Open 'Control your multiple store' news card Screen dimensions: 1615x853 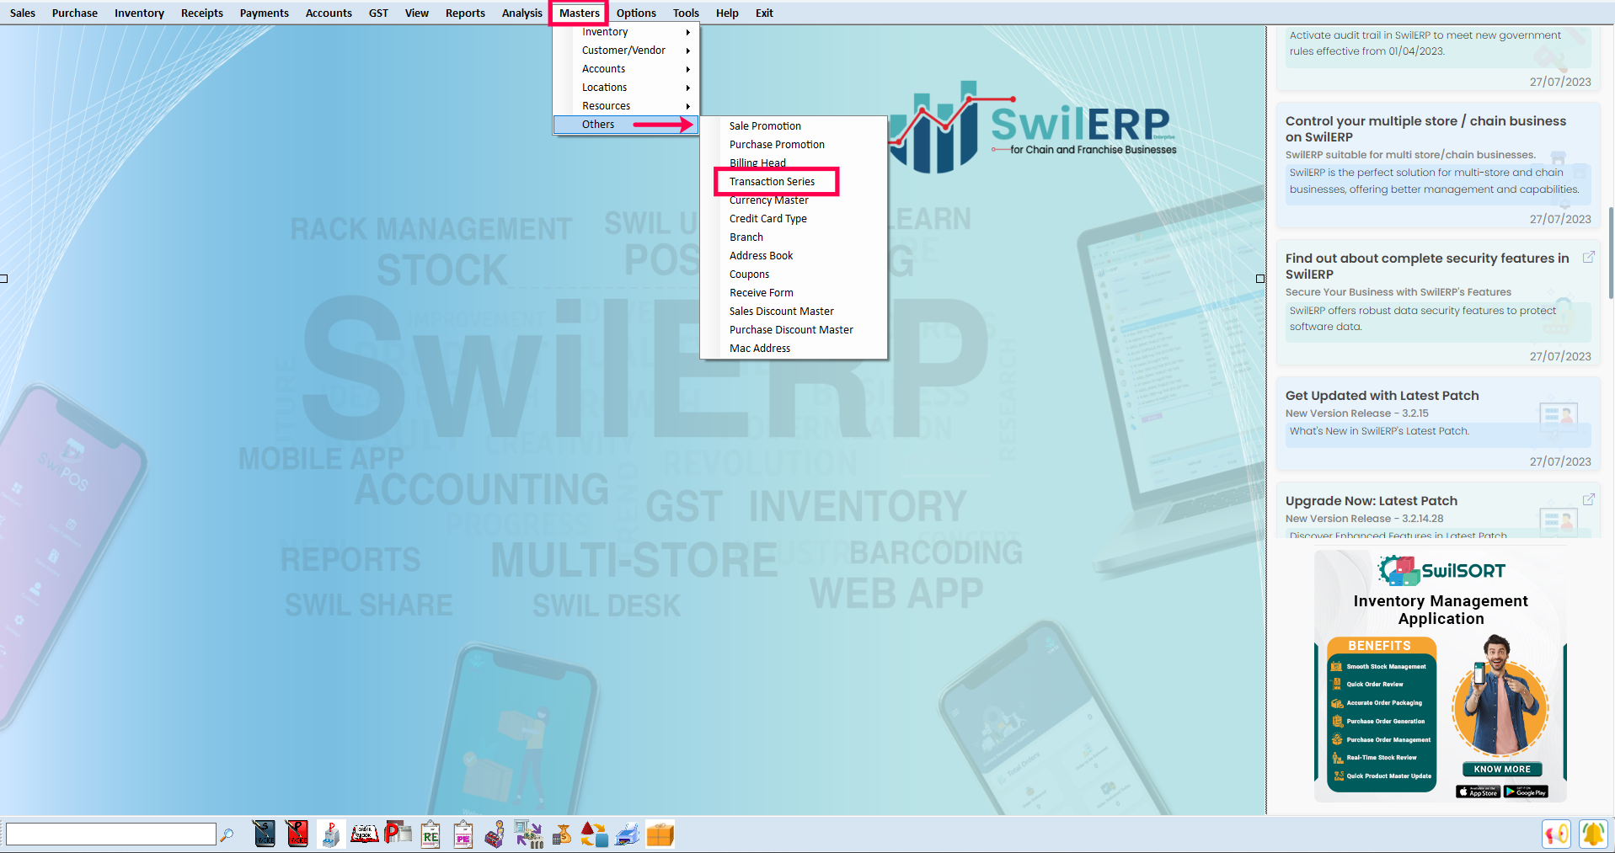1438,166
